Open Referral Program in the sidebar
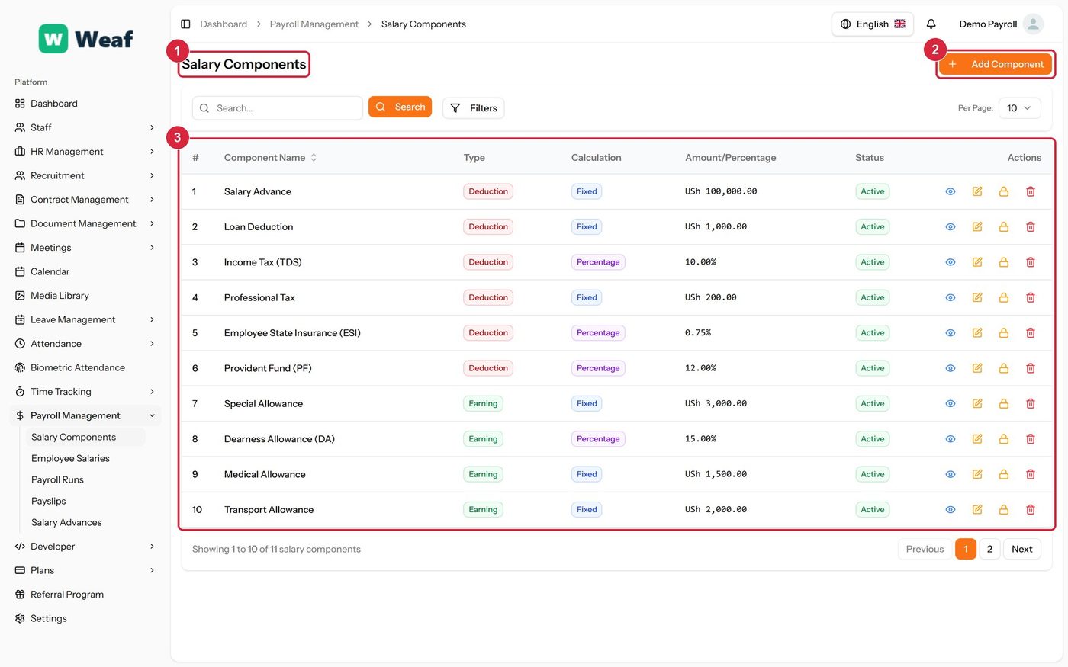The image size is (1068, 667). (x=85, y=595)
